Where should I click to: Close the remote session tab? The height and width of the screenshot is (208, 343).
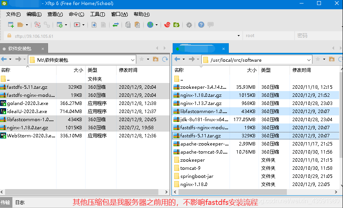point(223,49)
